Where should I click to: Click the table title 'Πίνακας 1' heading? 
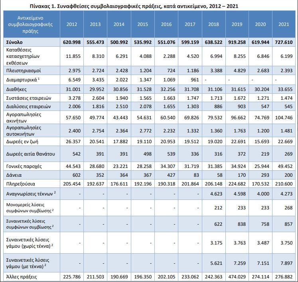click(134, 6)
